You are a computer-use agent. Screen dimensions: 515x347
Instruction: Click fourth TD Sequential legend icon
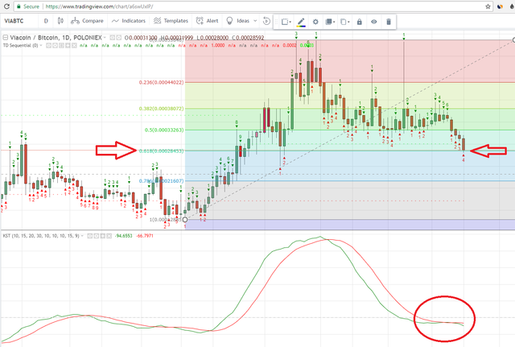coord(68,45)
